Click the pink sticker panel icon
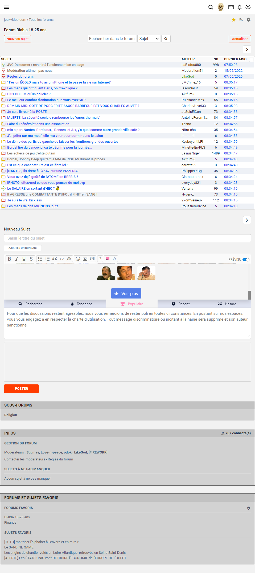The image size is (255, 573). tap(108, 259)
